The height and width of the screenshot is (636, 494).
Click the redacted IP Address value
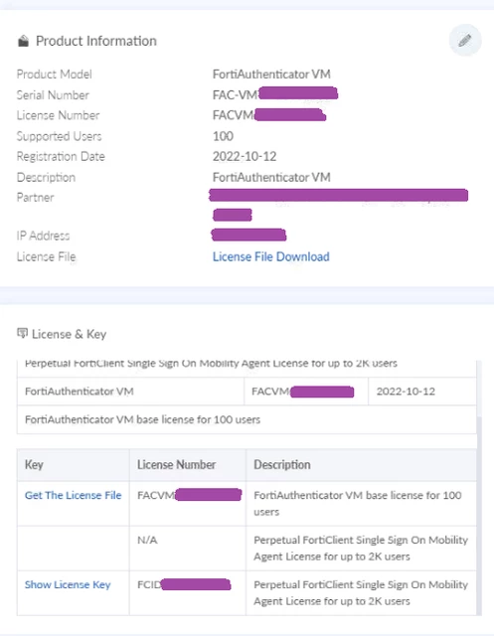coord(249,235)
